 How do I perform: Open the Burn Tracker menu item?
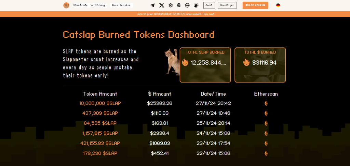click(121, 5)
